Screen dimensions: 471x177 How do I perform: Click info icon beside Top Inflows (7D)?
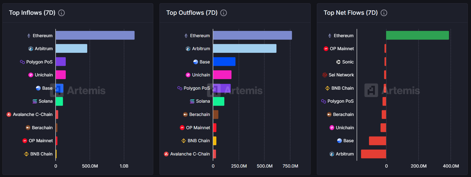[x=61, y=13]
